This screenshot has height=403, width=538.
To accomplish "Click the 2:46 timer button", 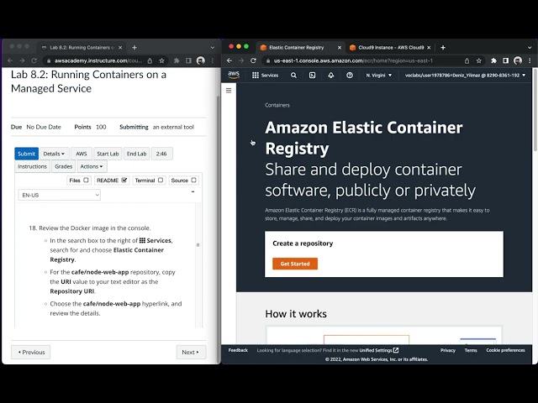I will [x=161, y=154].
